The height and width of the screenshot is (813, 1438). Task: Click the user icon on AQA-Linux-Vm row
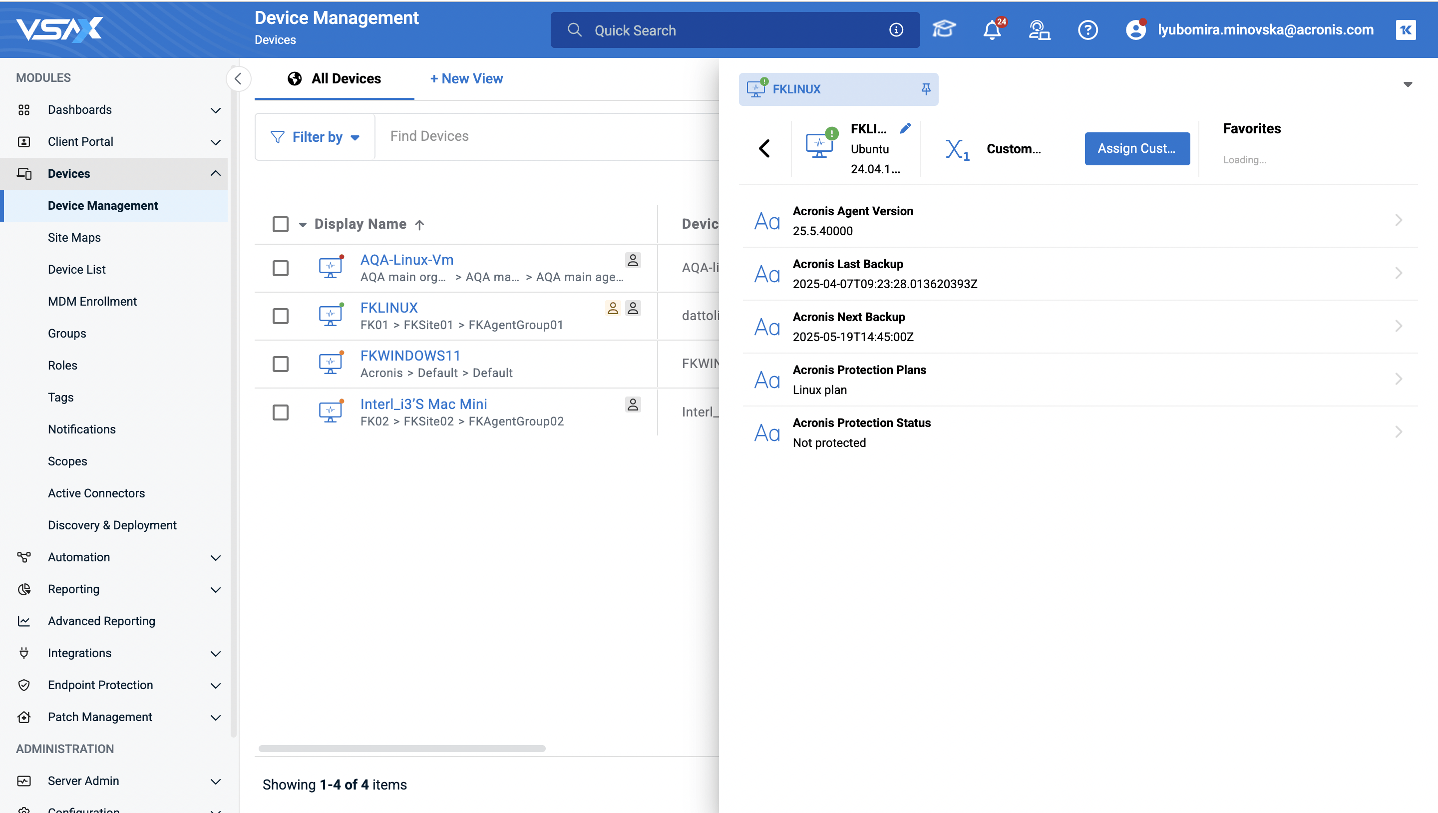(633, 260)
